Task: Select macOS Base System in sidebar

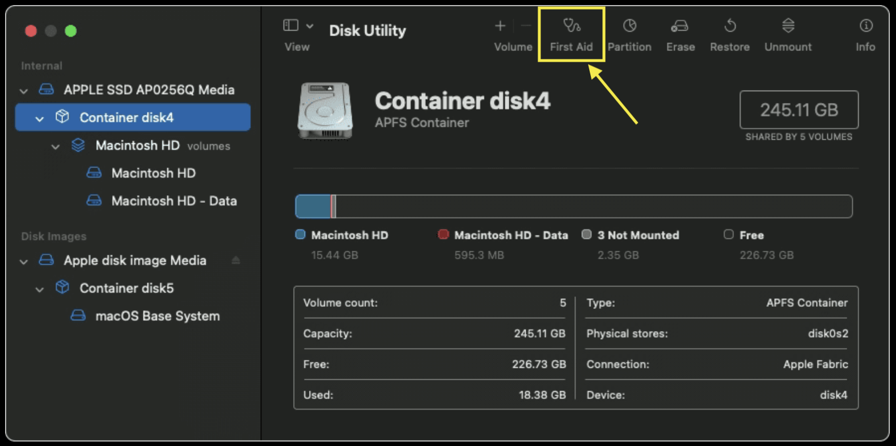Action: point(157,316)
